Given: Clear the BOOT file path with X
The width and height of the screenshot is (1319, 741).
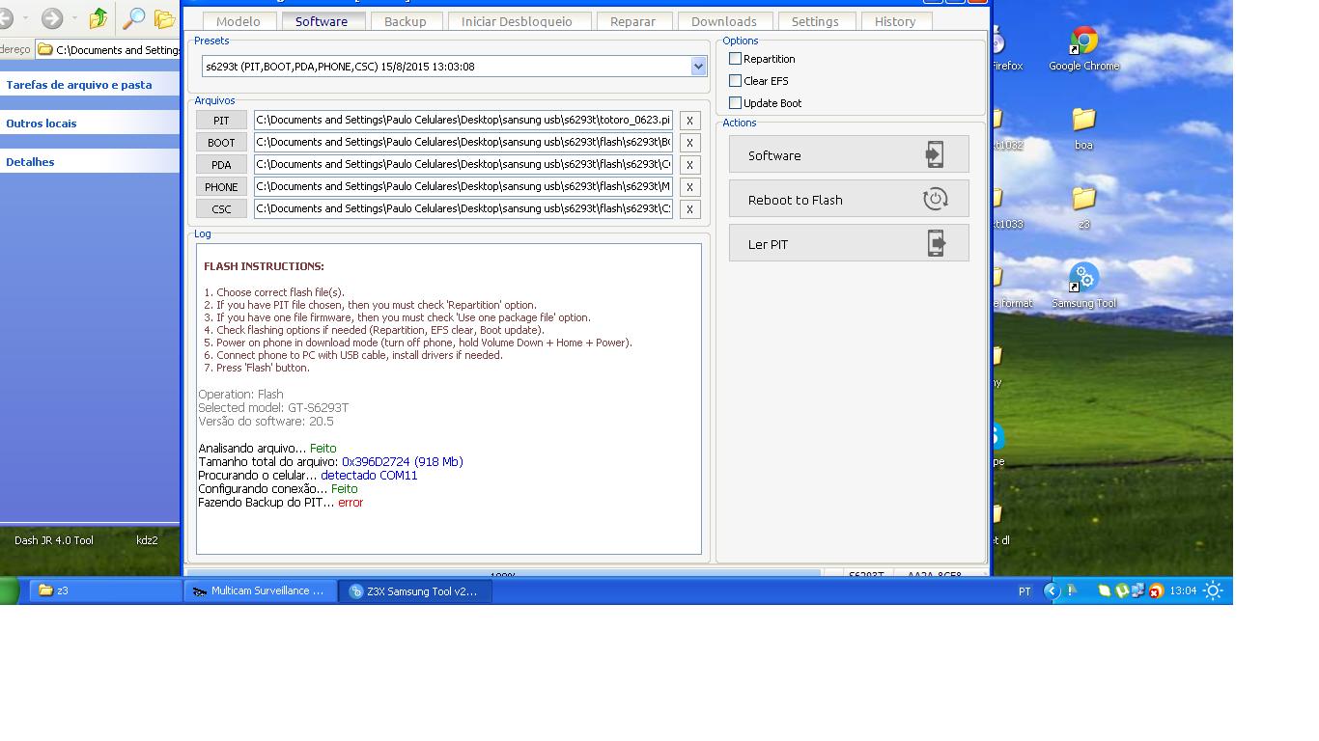Looking at the screenshot, I should (x=689, y=143).
